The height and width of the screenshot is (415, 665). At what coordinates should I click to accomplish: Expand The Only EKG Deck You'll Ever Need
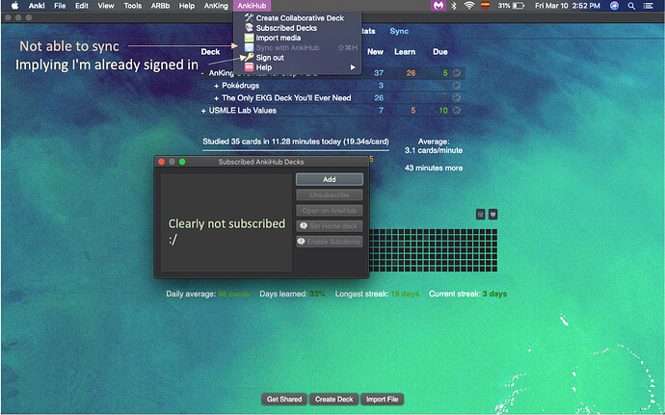coord(216,98)
